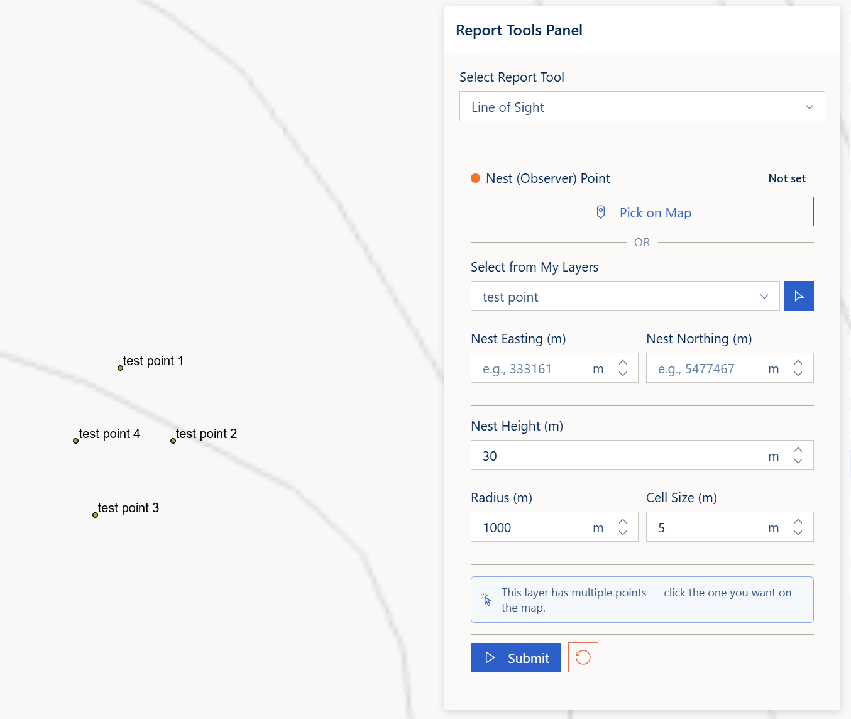Decrease Radius with down arrow
851x719 pixels.
[623, 533]
